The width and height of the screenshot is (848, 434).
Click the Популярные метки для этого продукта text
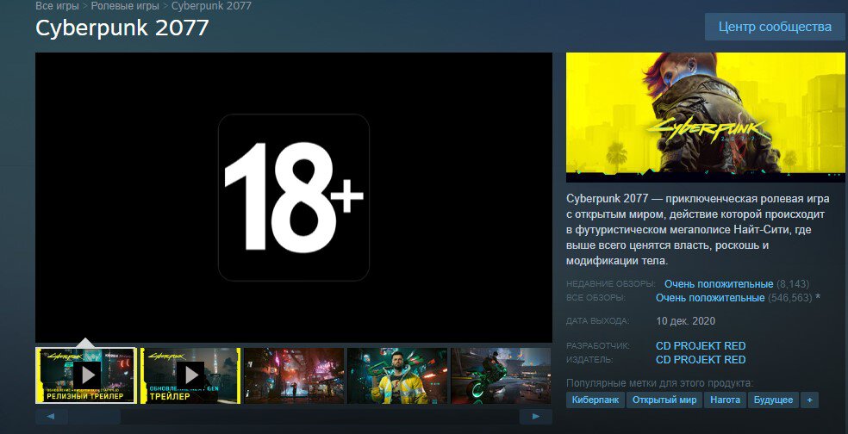[x=659, y=383]
